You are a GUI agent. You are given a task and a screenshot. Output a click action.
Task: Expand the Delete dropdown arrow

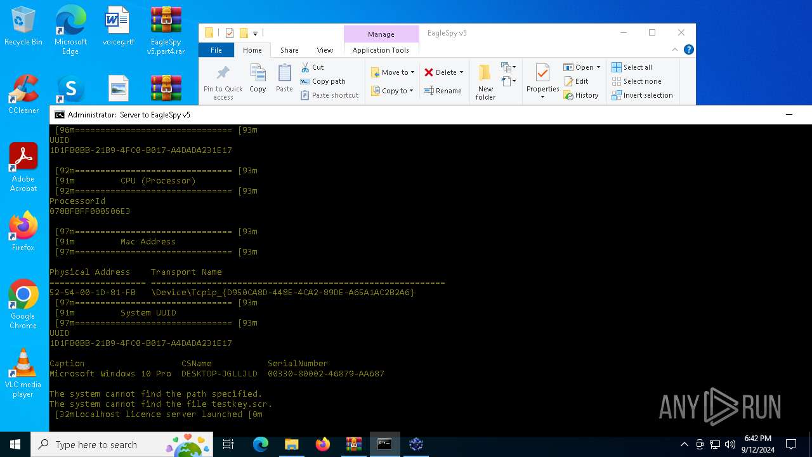coord(461,72)
